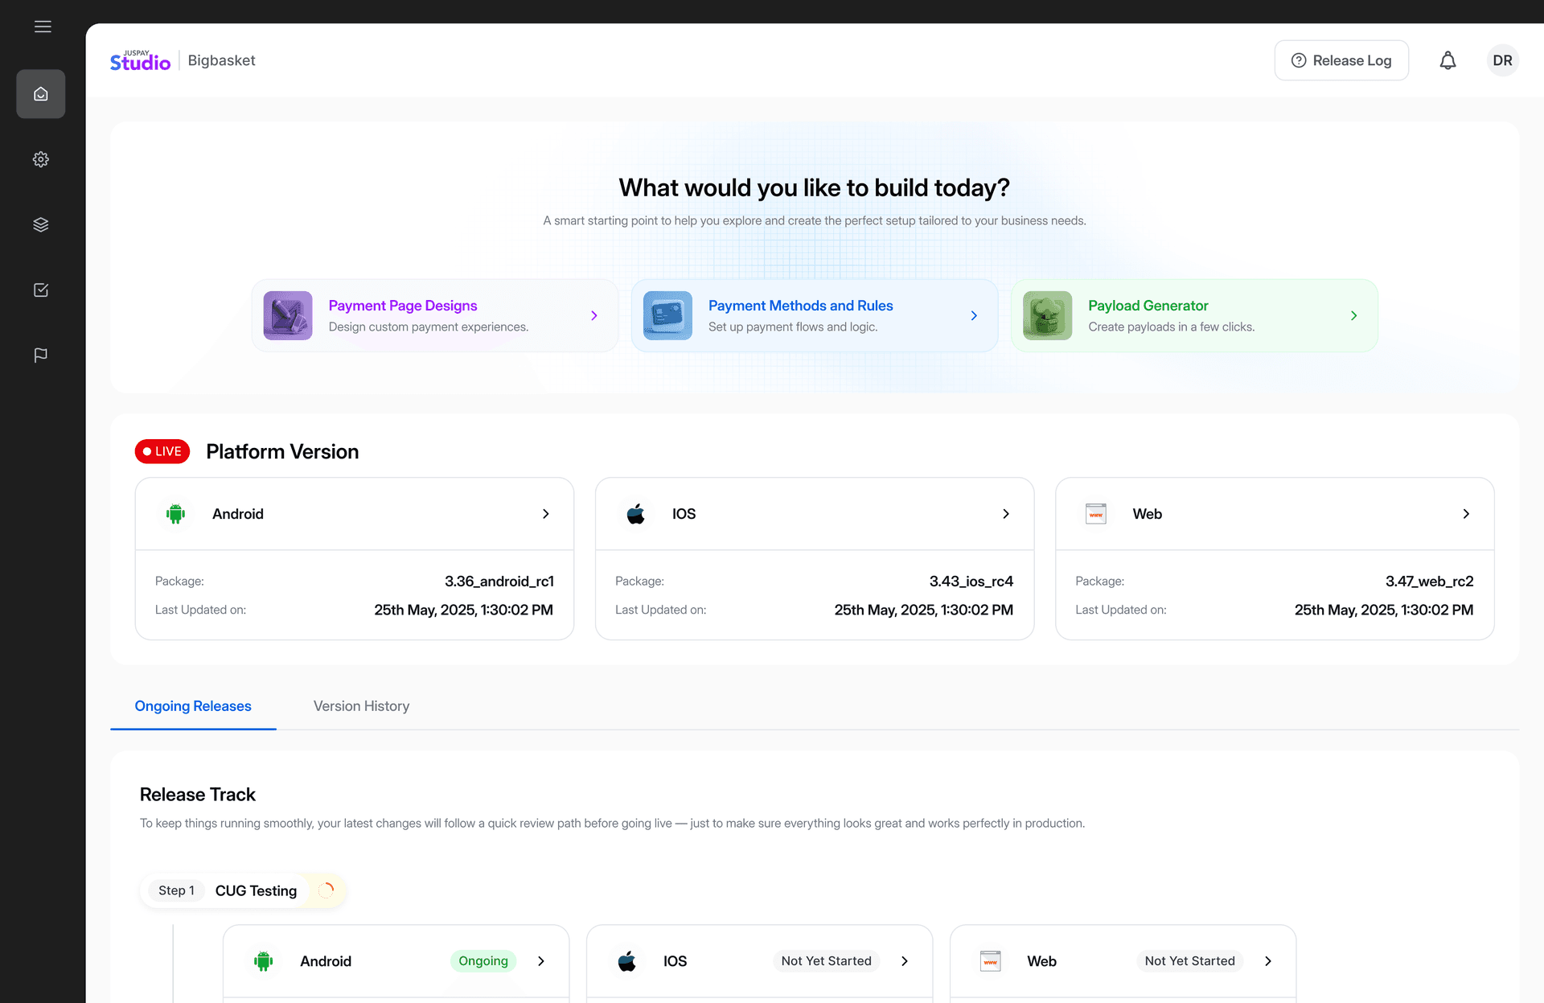The image size is (1544, 1003).
Task: Click the CUG Testing Step 1 pill
Action: point(242,890)
